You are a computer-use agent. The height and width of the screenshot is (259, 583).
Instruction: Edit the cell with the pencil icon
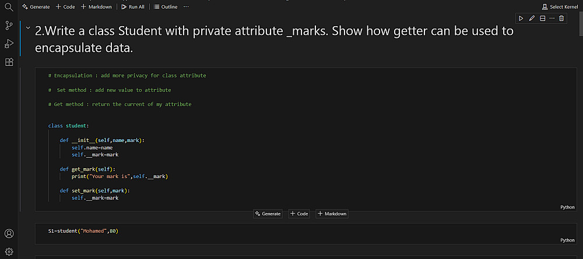click(x=532, y=19)
